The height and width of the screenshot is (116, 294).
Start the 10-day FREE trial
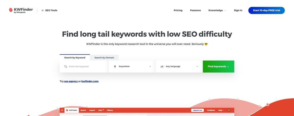pos(266,10)
